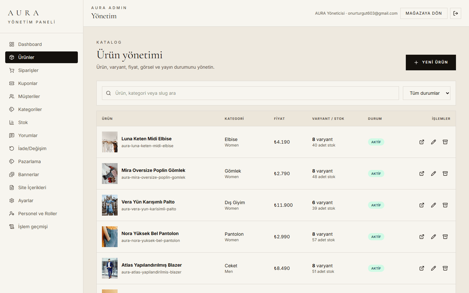The height and width of the screenshot is (293, 469).
Task: Click the admin email onurturgut603@gmail.com
Action: pos(373,13)
